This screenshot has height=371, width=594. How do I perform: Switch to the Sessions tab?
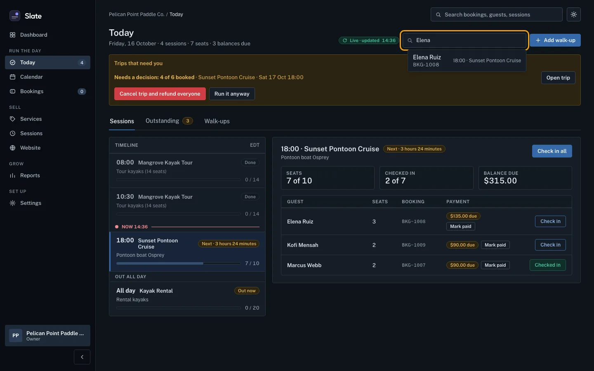pos(122,121)
